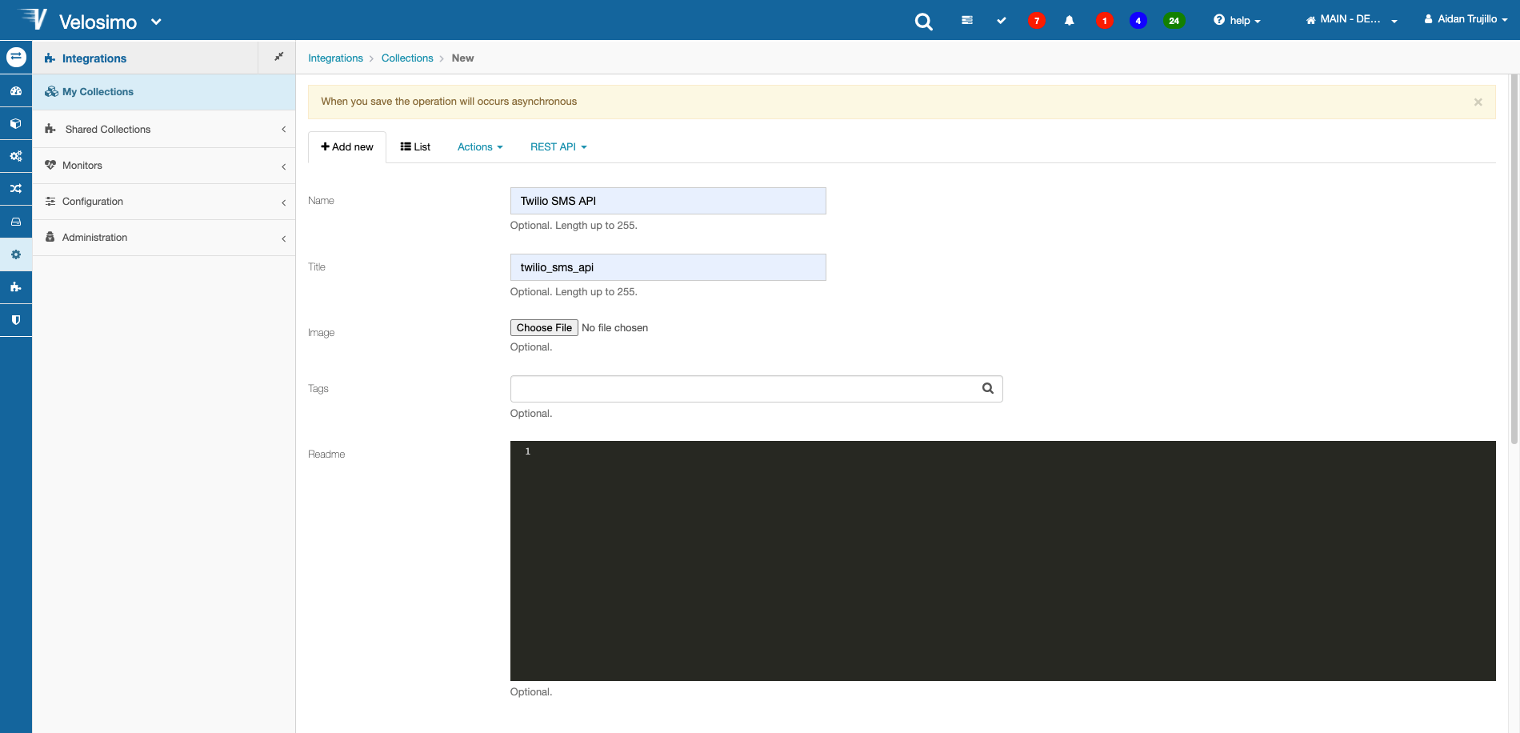Focus the Name field with Twilio SMS API
The width and height of the screenshot is (1520, 733).
[668, 201]
